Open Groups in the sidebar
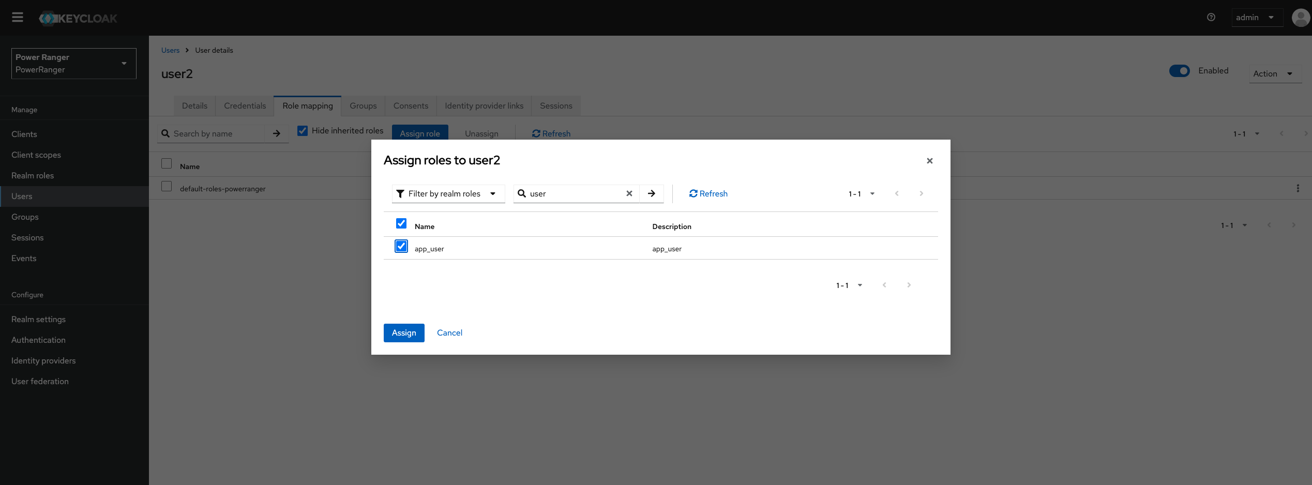Image resolution: width=1312 pixels, height=485 pixels. coord(74,217)
